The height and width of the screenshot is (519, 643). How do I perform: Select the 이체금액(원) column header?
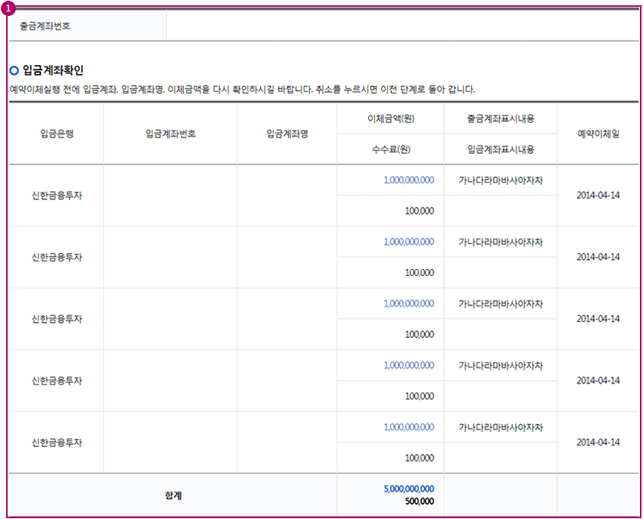coord(390,118)
